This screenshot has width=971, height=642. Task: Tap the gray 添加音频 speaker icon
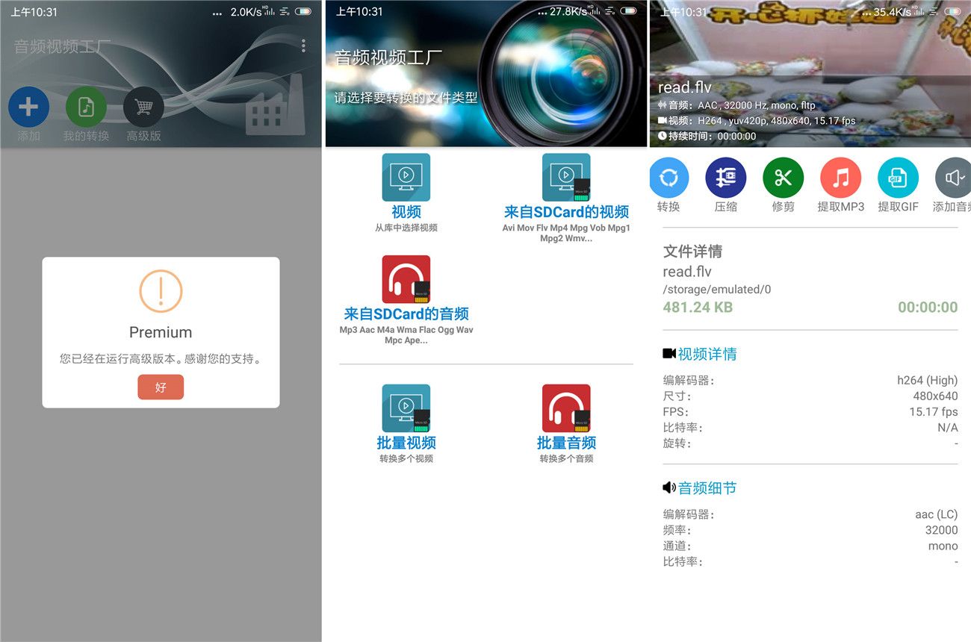(953, 178)
